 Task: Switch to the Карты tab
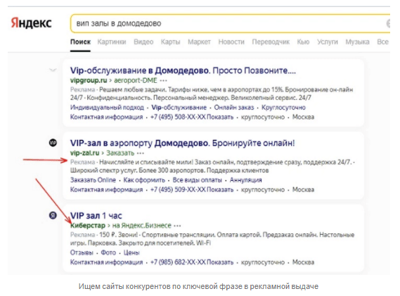coord(170,42)
